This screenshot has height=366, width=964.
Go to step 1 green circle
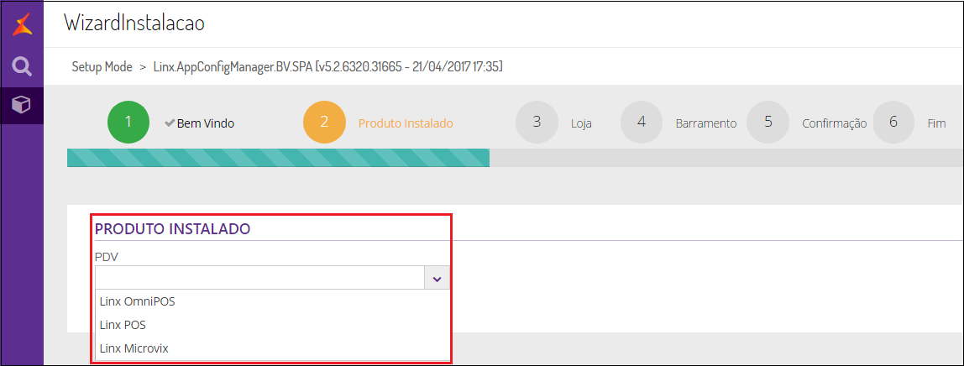coord(128,123)
